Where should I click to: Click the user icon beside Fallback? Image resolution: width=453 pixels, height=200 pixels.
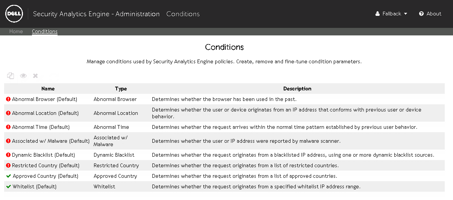(x=378, y=14)
